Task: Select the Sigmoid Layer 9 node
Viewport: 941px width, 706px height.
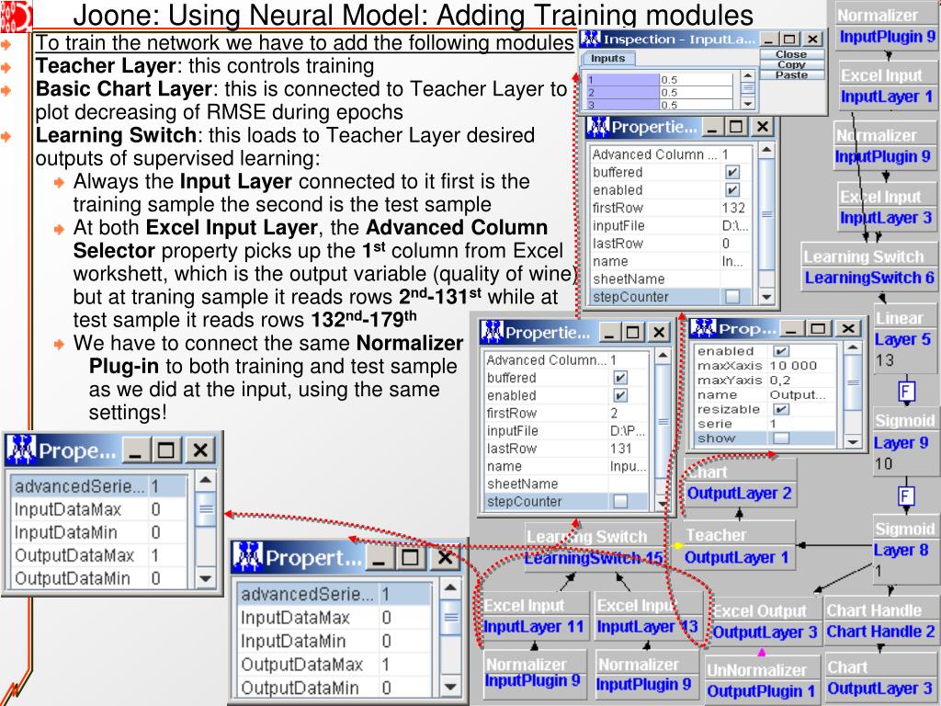Action: (904, 442)
